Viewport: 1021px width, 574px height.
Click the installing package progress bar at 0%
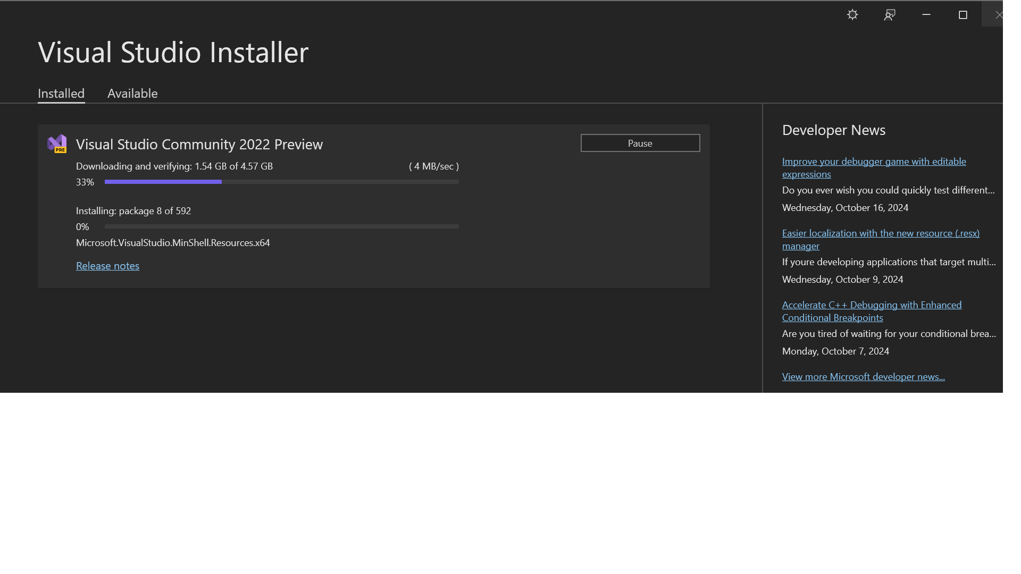[x=282, y=226]
